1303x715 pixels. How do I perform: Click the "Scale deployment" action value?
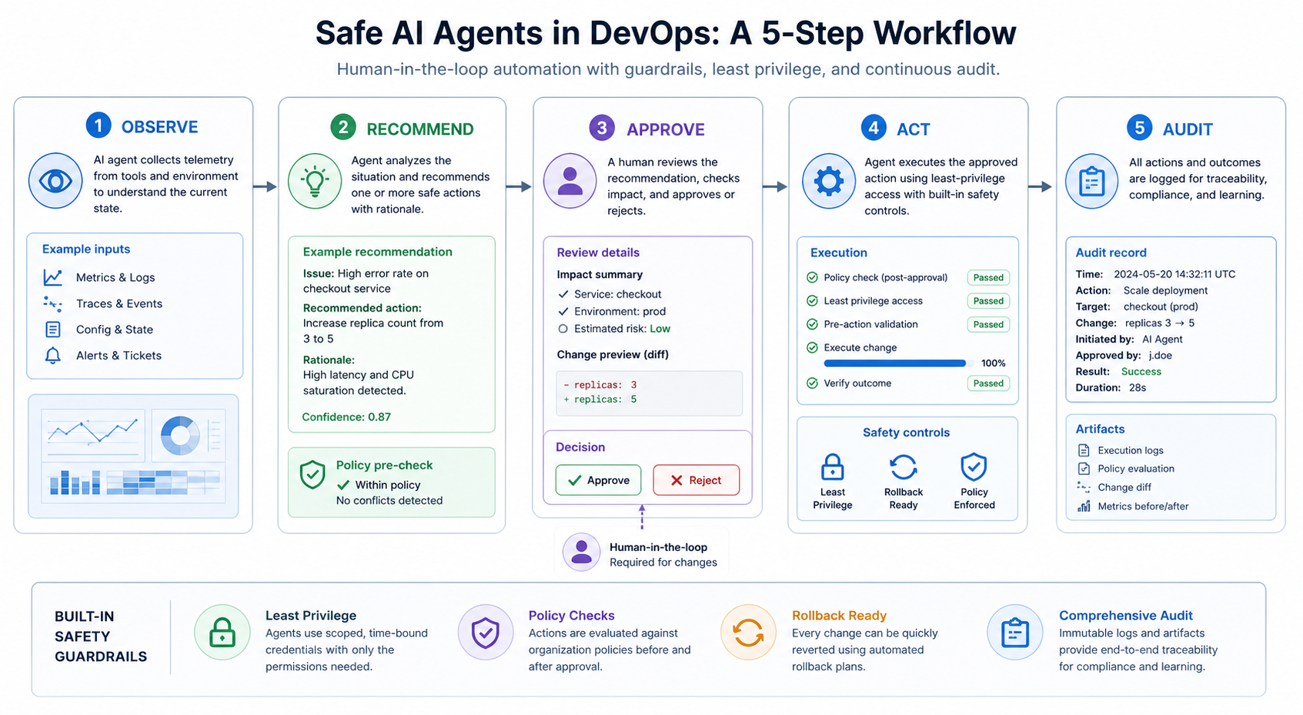coord(1165,290)
